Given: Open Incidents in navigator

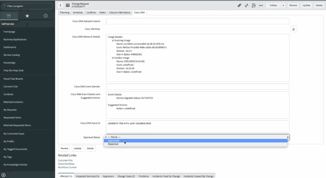Looking at the screenshot, I should (8, 94).
